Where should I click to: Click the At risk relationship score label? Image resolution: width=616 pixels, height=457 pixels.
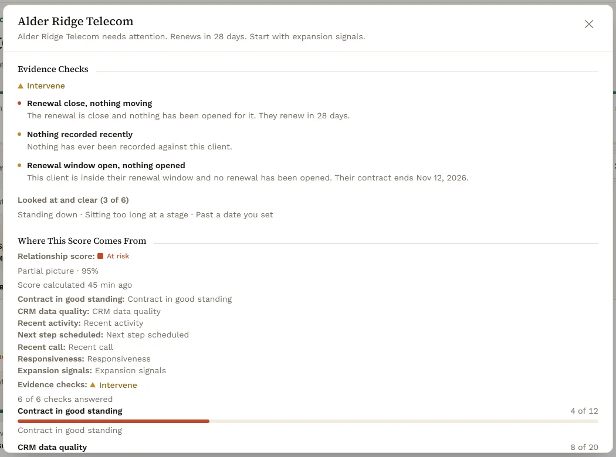coord(118,256)
